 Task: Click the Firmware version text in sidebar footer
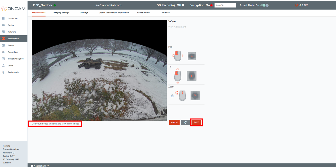pyautogui.click(x=9, y=154)
